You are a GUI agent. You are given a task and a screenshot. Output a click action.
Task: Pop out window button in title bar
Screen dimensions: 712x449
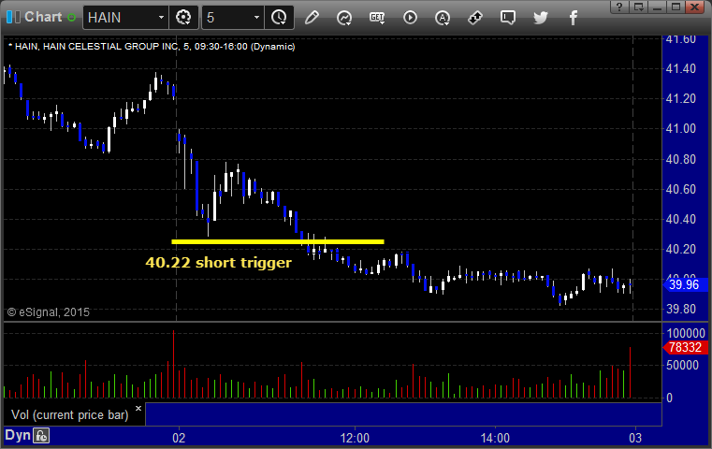click(x=638, y=7)
